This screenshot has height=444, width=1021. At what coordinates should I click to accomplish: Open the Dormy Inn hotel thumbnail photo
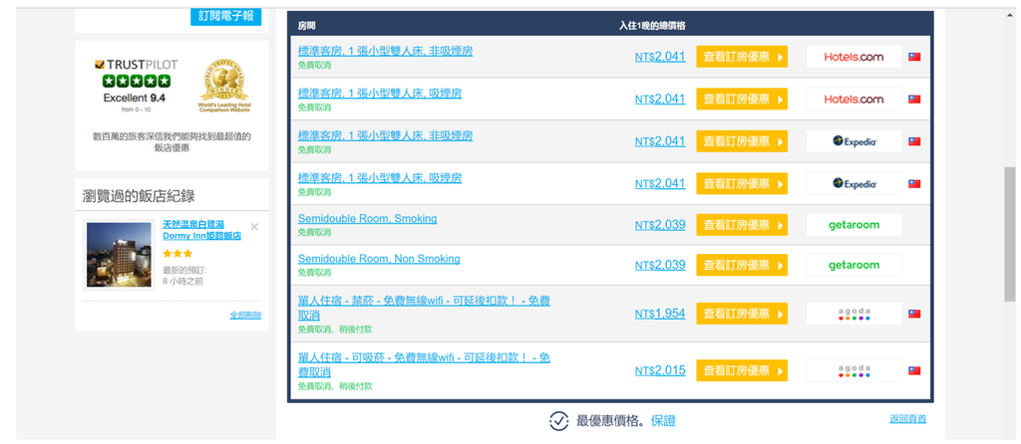119,255
